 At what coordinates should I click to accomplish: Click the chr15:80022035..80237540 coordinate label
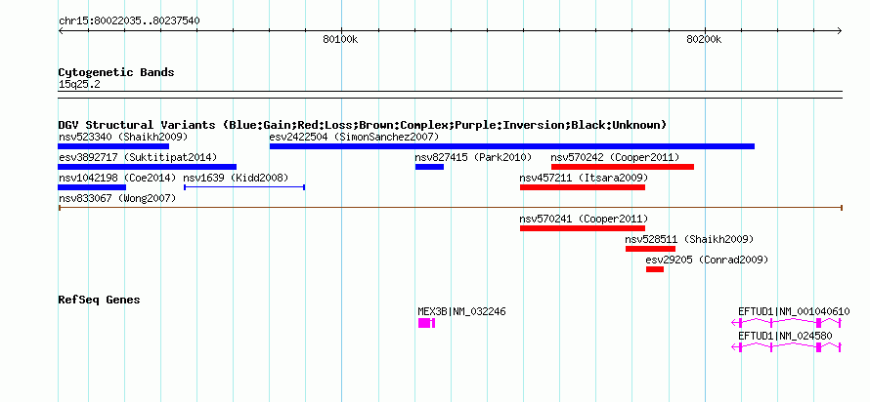pos(129,20)
